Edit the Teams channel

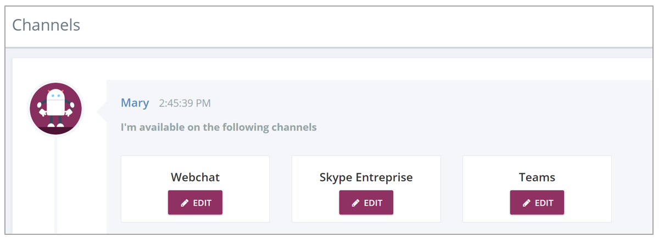tap(537, 202)
